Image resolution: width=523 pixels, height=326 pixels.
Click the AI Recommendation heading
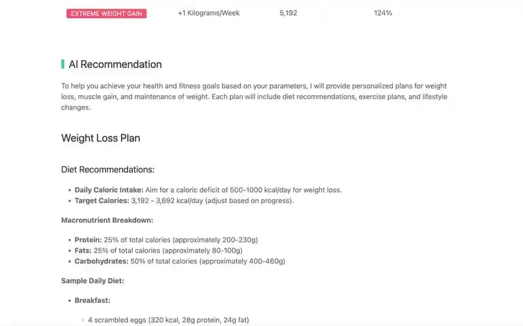point(115,65)
